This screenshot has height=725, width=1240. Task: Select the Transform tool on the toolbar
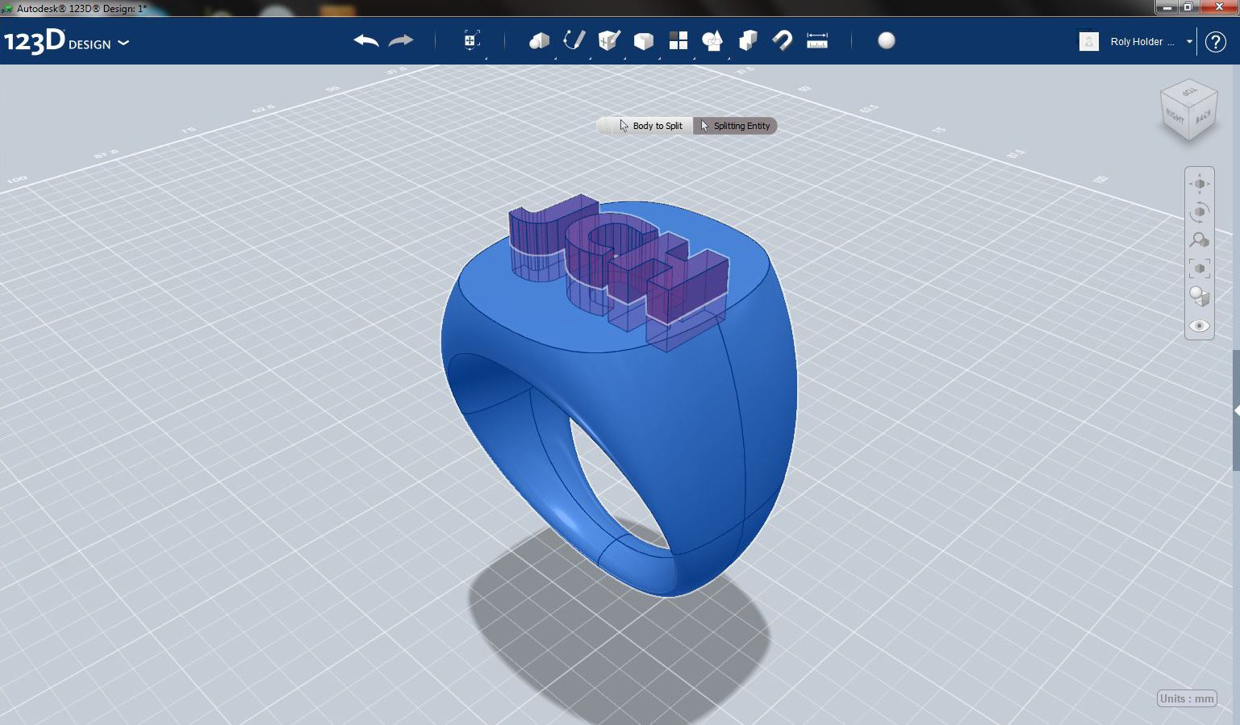coord(470,40)
